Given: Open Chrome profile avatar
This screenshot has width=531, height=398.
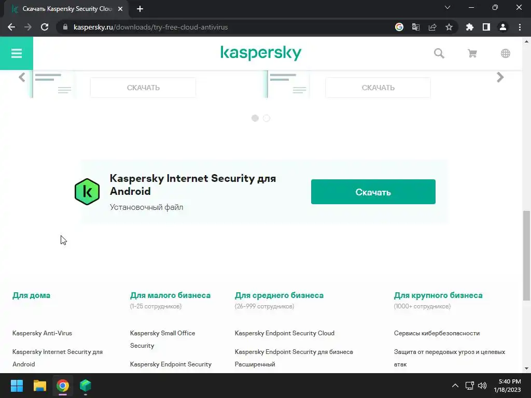Looking at the screenshot, I should point(503,27).
